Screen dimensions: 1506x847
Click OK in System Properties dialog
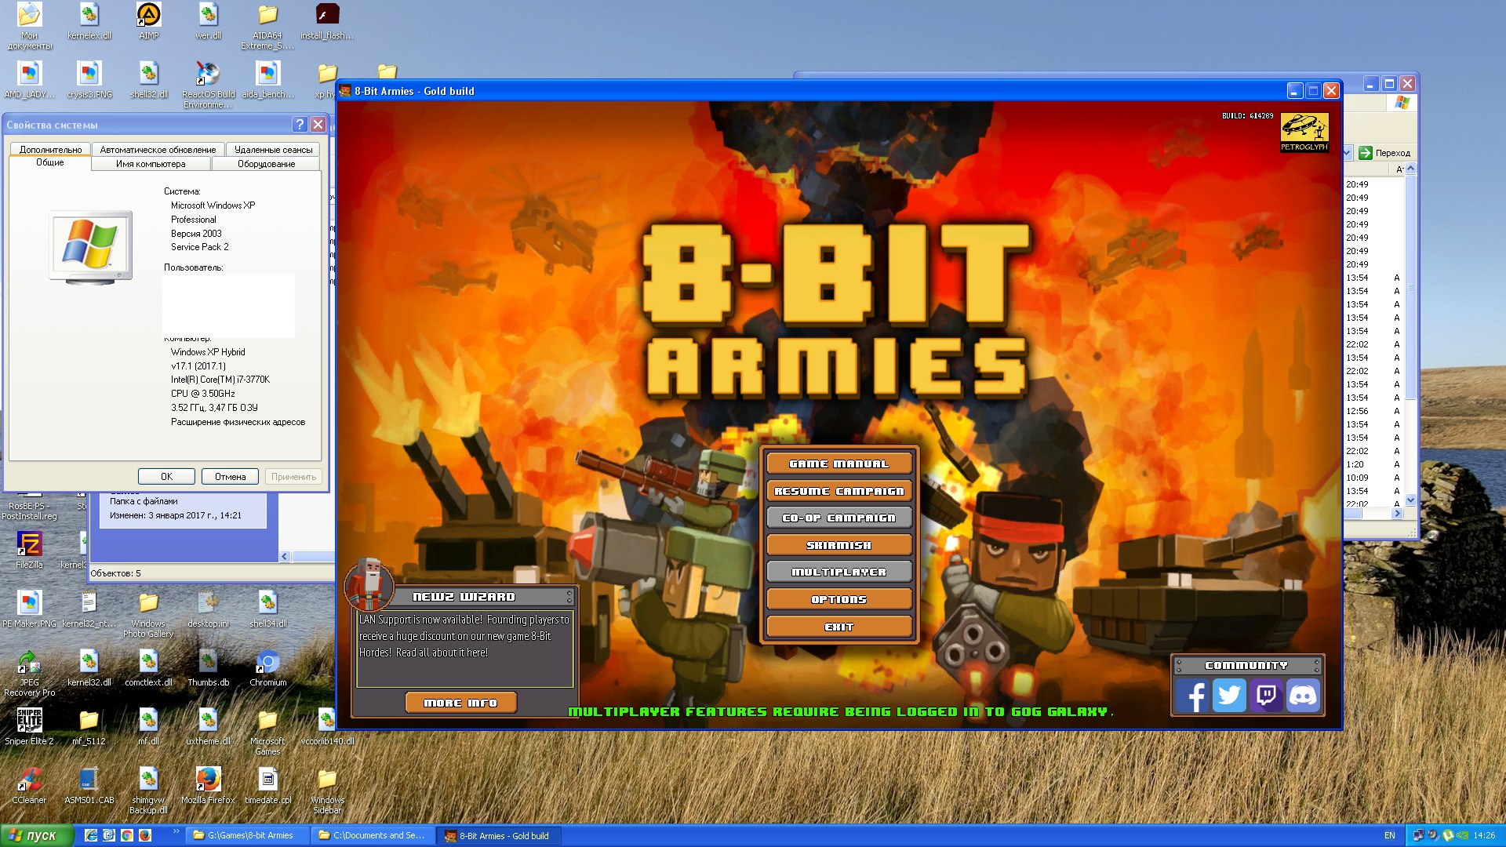(x=166, y=477)
